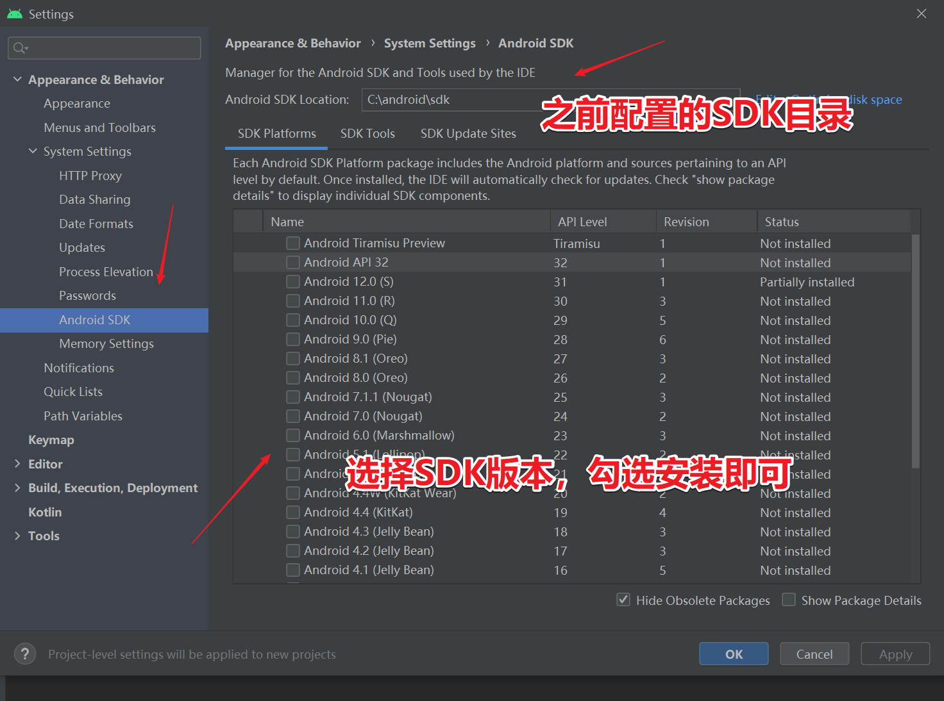944x701 pixels.
Task: Select Android 6.0 (Marshmallow) row
Action: pyautogui.click(x=572, y=435)
